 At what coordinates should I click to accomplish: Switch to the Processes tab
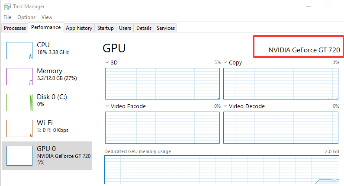[15, 28]
